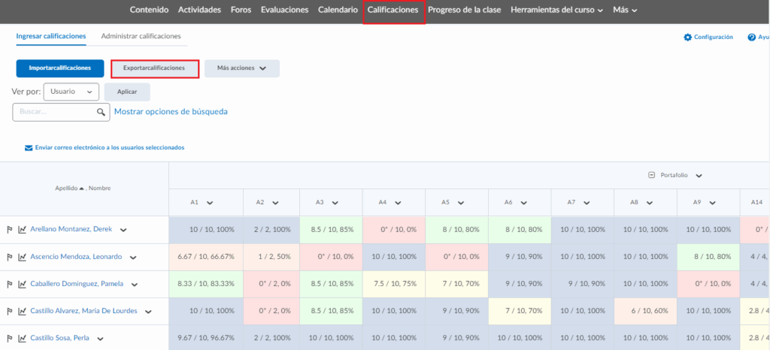Expand the Más acciones dropdown

[241, 68]
